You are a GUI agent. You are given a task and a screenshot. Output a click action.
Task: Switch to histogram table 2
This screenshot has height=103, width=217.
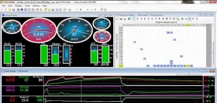tap(138, 19)
